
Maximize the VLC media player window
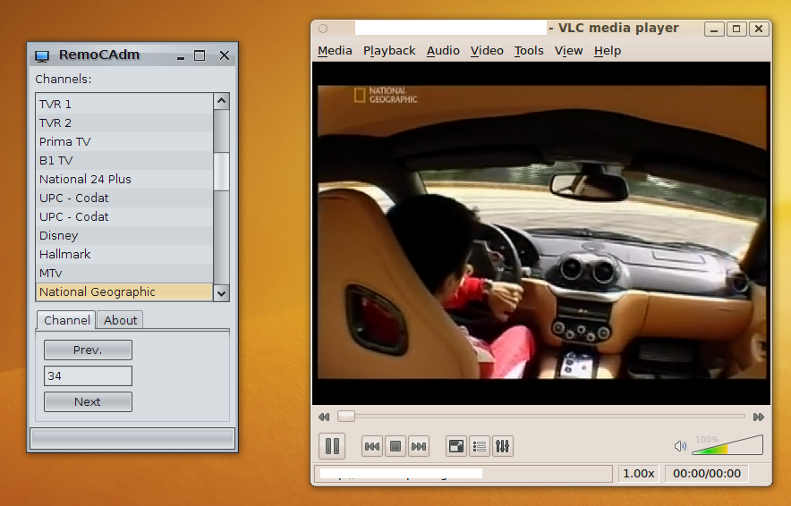(736, 29)
